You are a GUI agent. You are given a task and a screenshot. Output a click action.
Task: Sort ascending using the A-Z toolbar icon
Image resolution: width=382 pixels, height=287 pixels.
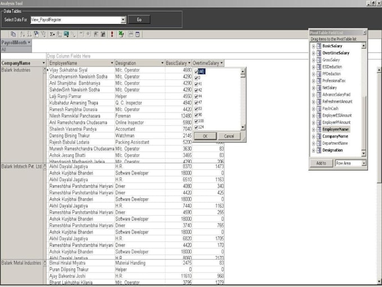click(x=22, y=34)
